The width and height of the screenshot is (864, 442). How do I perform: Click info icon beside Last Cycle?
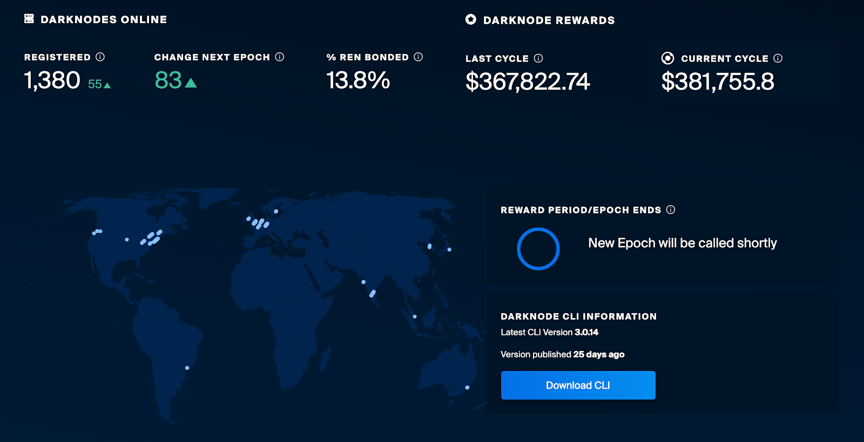(538, 58)
